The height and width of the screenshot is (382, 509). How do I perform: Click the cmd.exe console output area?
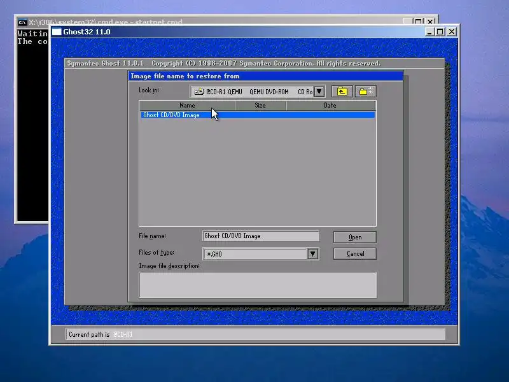(32, 125)
